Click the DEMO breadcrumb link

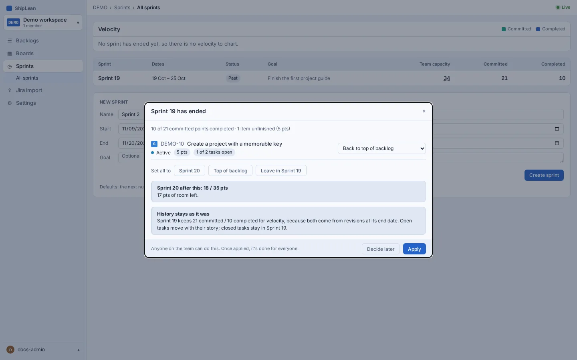(100, 8)
